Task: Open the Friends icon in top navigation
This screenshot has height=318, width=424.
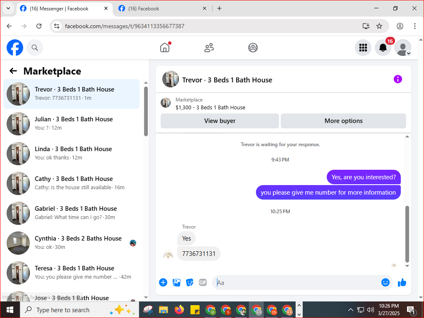Action: (209, 48)
